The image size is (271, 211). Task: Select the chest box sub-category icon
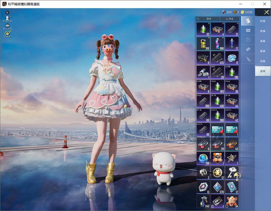click(248, 30)
